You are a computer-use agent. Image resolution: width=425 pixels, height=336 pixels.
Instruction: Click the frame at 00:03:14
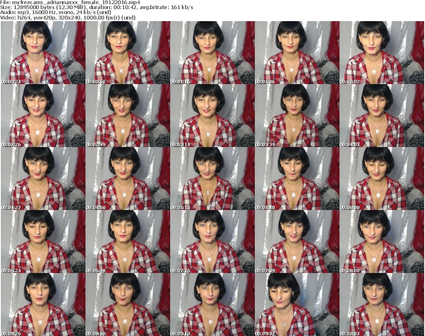tap(212, 116)
